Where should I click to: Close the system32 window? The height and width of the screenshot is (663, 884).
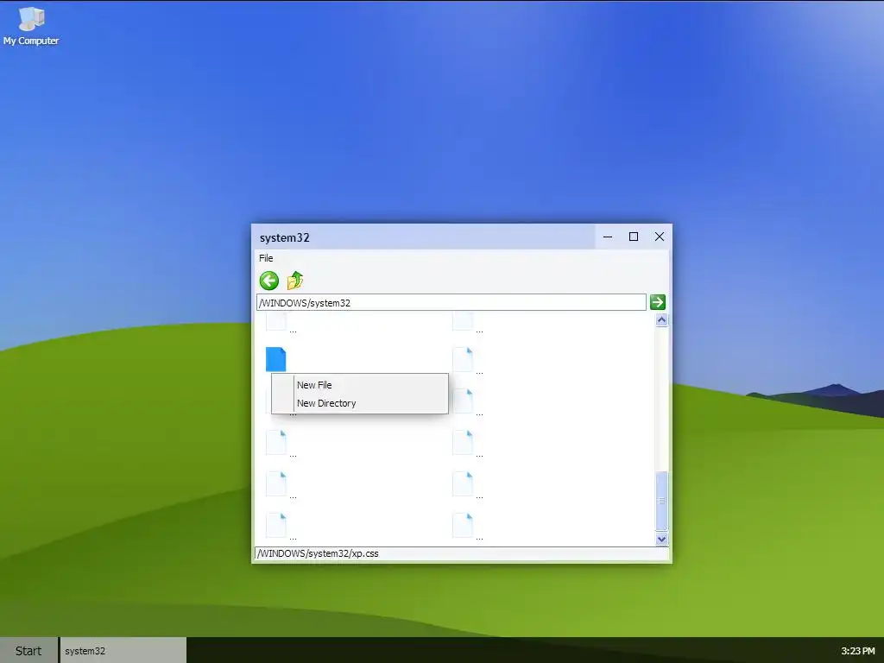point(659,237)
